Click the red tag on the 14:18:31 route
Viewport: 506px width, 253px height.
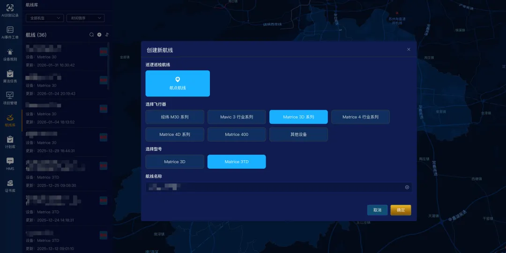pos(104,201)
